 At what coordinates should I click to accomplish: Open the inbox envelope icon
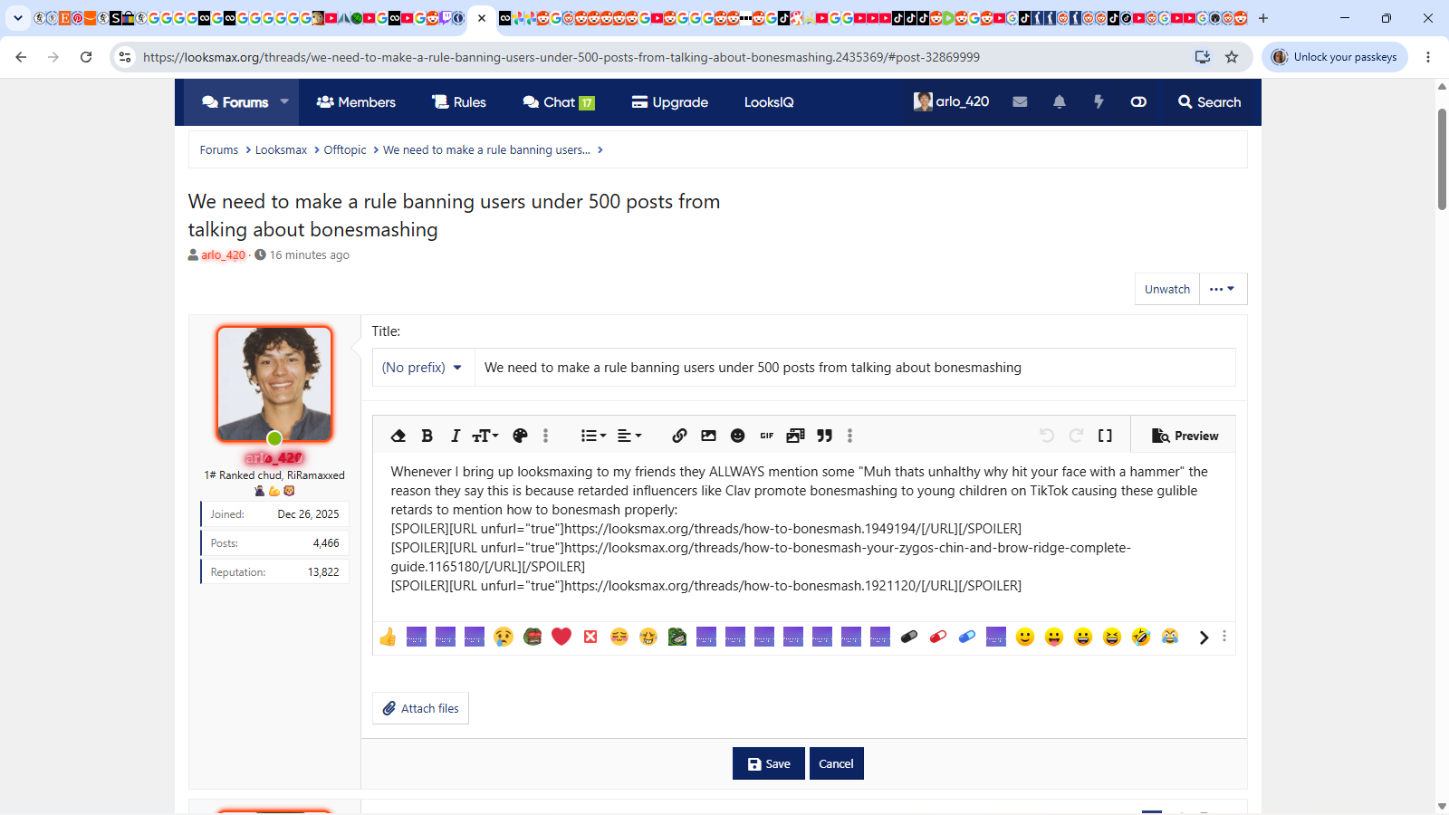click(x=1020, y=101)
